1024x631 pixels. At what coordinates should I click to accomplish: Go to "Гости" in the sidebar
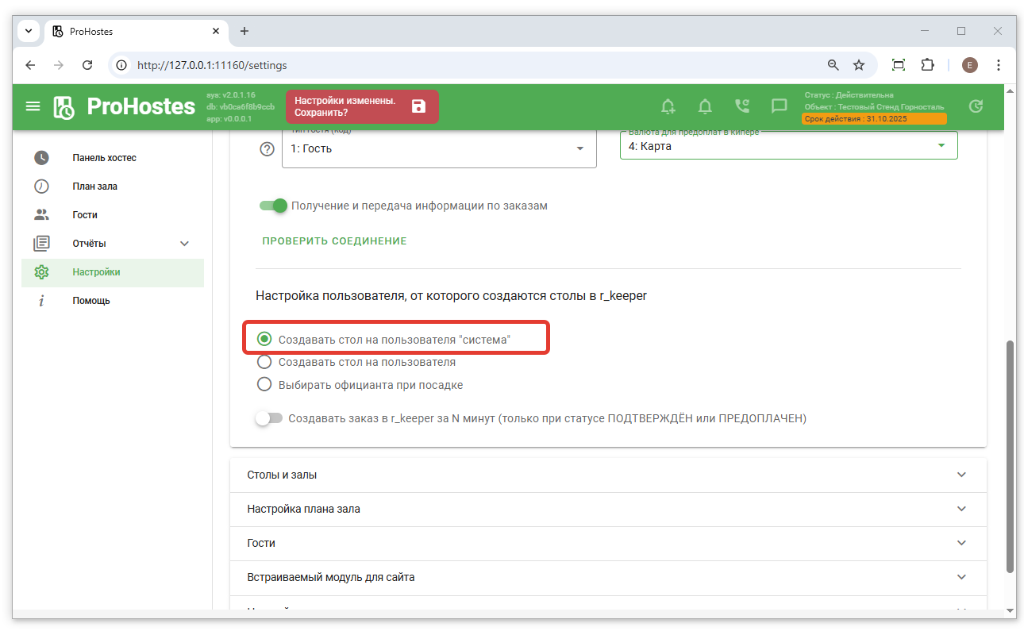(x=84, y=215)
